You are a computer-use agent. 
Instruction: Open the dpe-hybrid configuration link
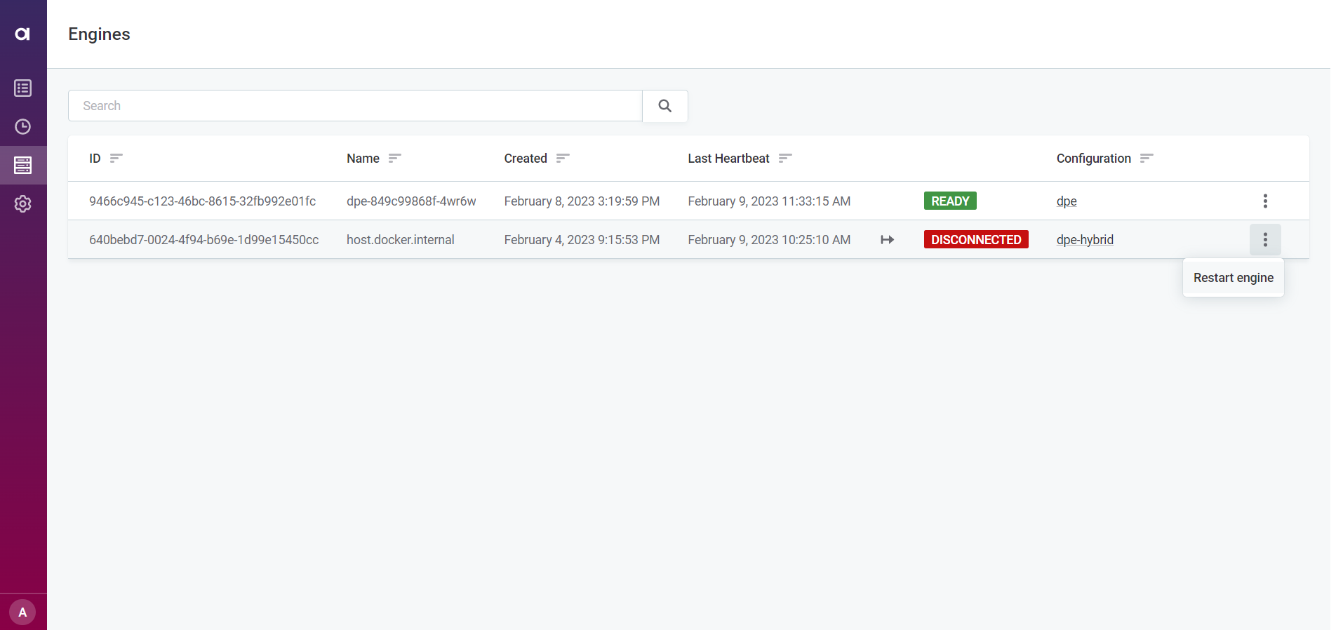point(1084,240)
